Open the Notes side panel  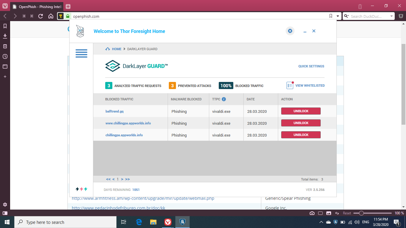tap(5, 46)
